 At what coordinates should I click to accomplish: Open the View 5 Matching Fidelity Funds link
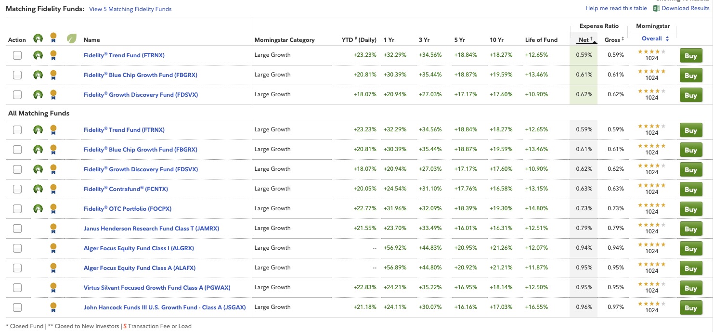click(130, 9)
